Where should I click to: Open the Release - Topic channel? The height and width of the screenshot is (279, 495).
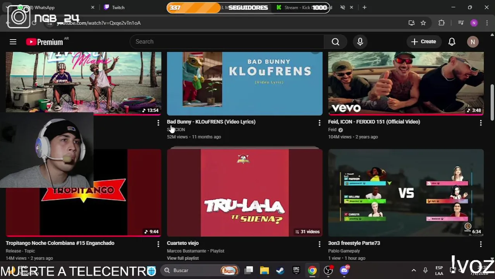coord(20,251)
